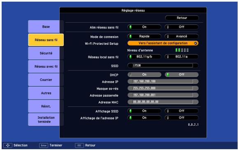This screenshot has height=150, width=238.
Task: Turn Affichage de l'adresse IP On
Action: click(145, 118)
